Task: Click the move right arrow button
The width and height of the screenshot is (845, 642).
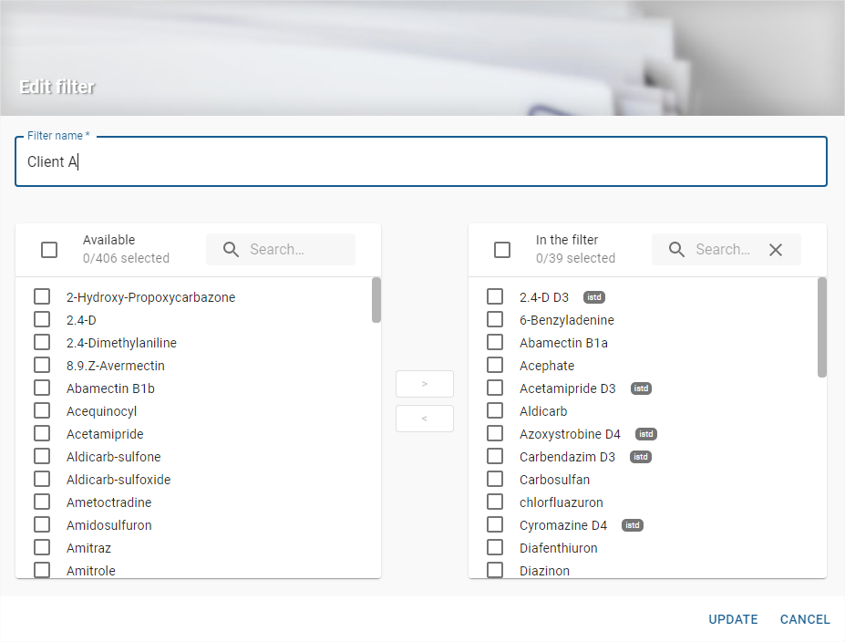Action: coord(425,384)
